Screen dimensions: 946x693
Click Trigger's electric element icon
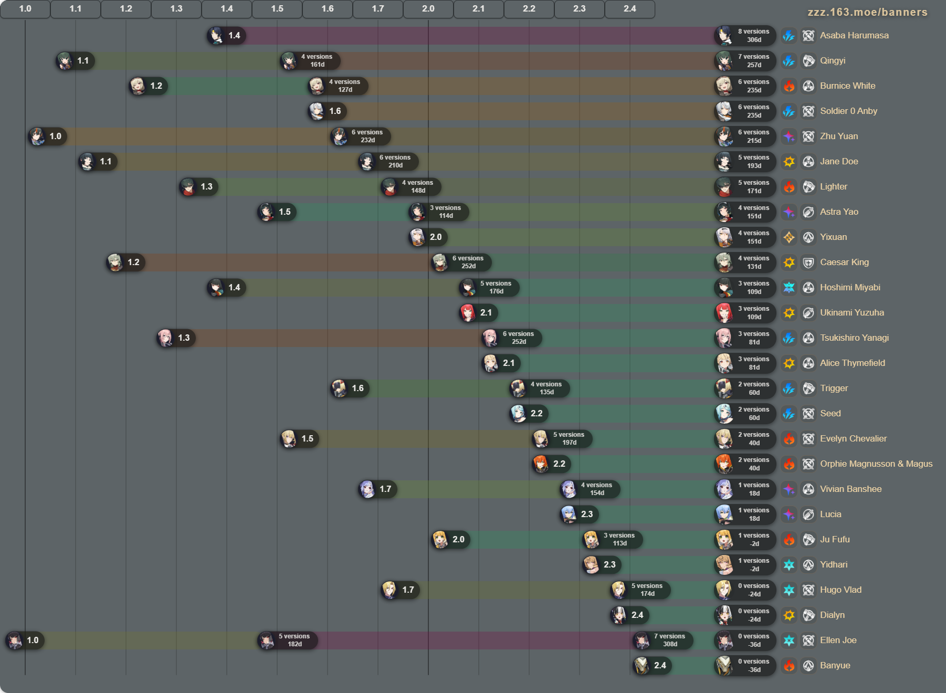click(789, 388)
